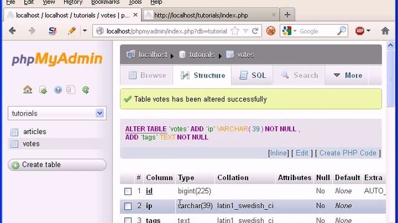Image resolution: width=398 pixels, height=223 pixels.
Task: Close the phpMyAdmin votes browser tab
Action: click(136, 15)
